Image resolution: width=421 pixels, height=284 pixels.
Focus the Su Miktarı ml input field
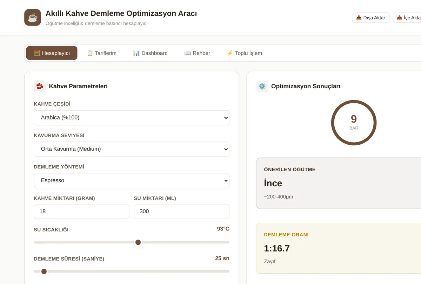[182, 212]
